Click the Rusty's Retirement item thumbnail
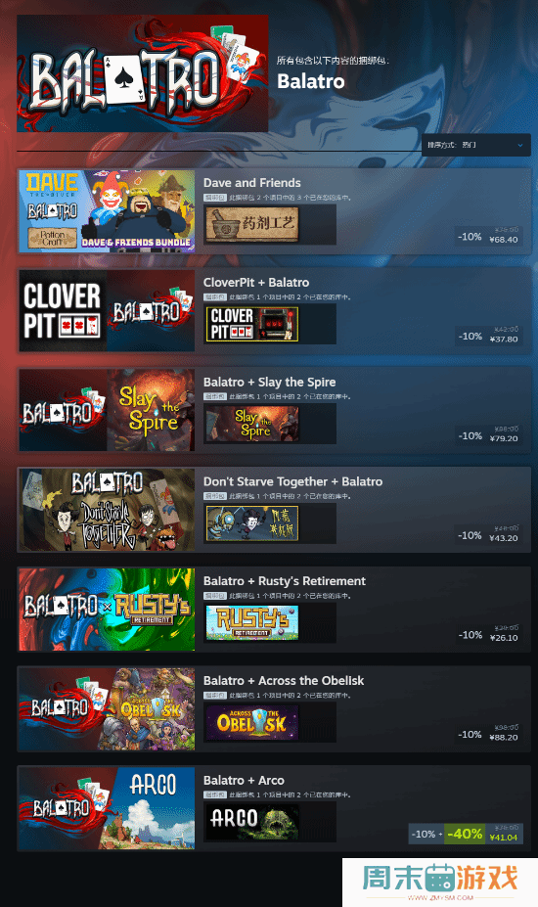This screenshot has width=538, height=907. [252, 622]
